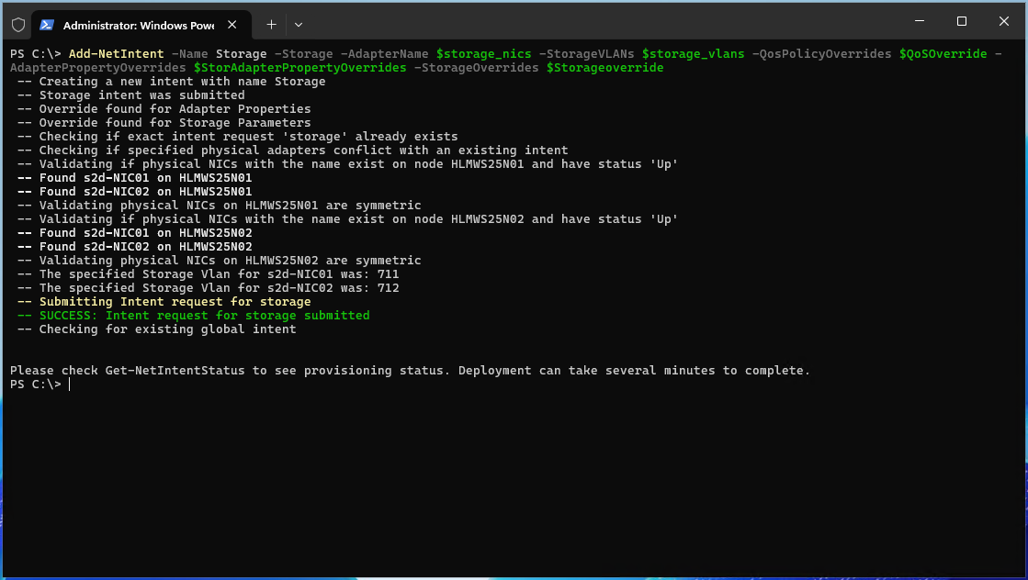The width and height of the screenshot is (1028, 580).
Task: Expand the new tab profile dropdown chevron
Action: pyautogui.click(x=299, y=25)
